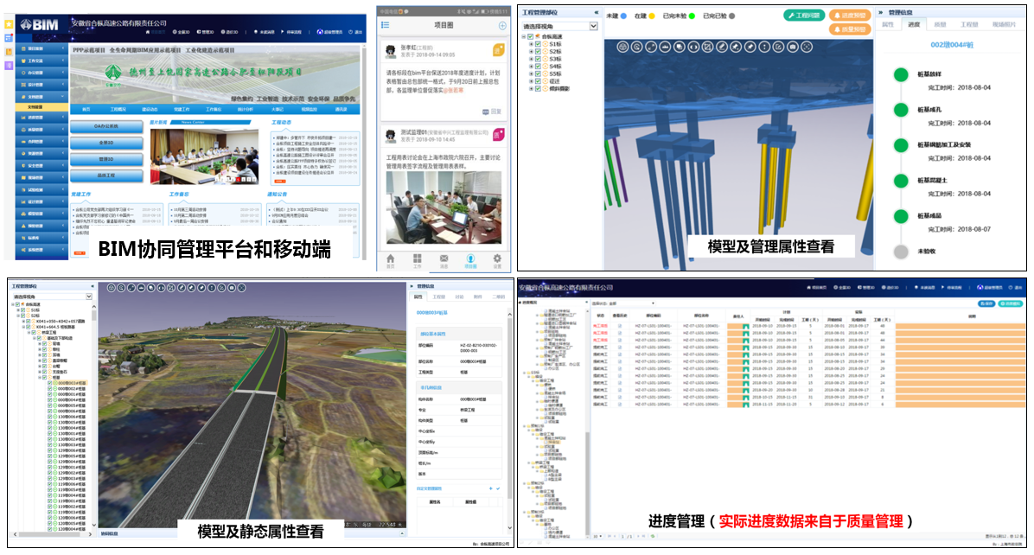Collapse the 工程管理部位 panel in pile viewer

coord(597,12)
